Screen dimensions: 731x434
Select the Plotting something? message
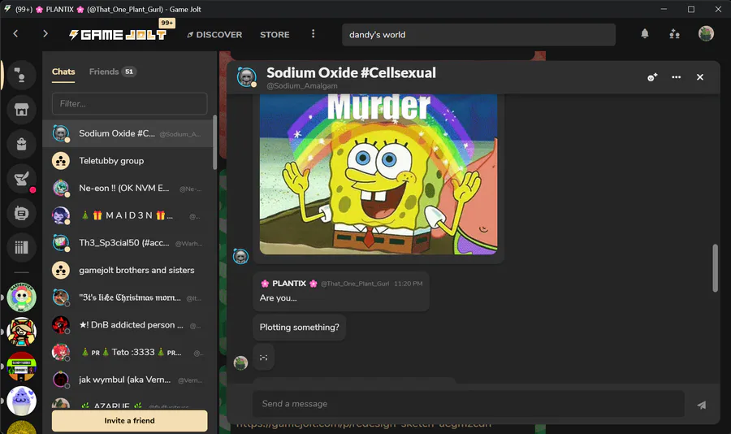coord(299,328)
